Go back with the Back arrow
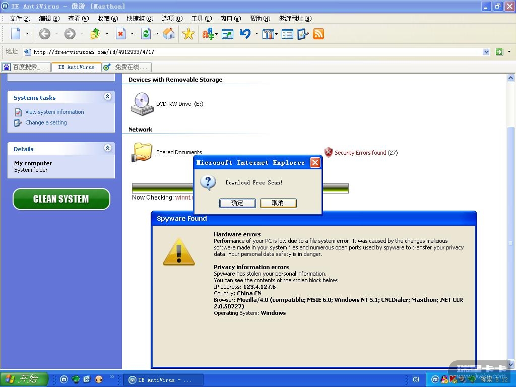 click(x=45, y=34)
